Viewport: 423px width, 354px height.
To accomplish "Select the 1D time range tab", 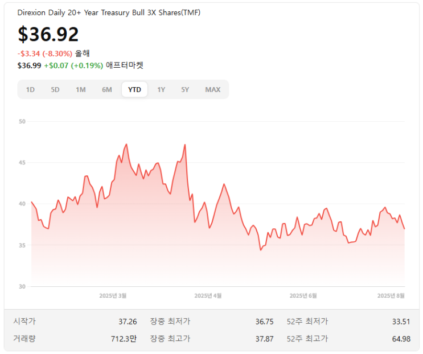I will (30, 89).
